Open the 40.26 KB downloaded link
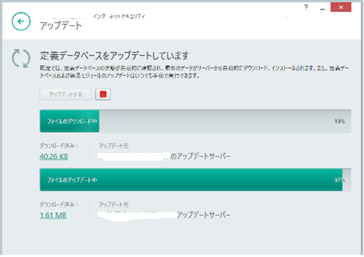 (54, 156)
